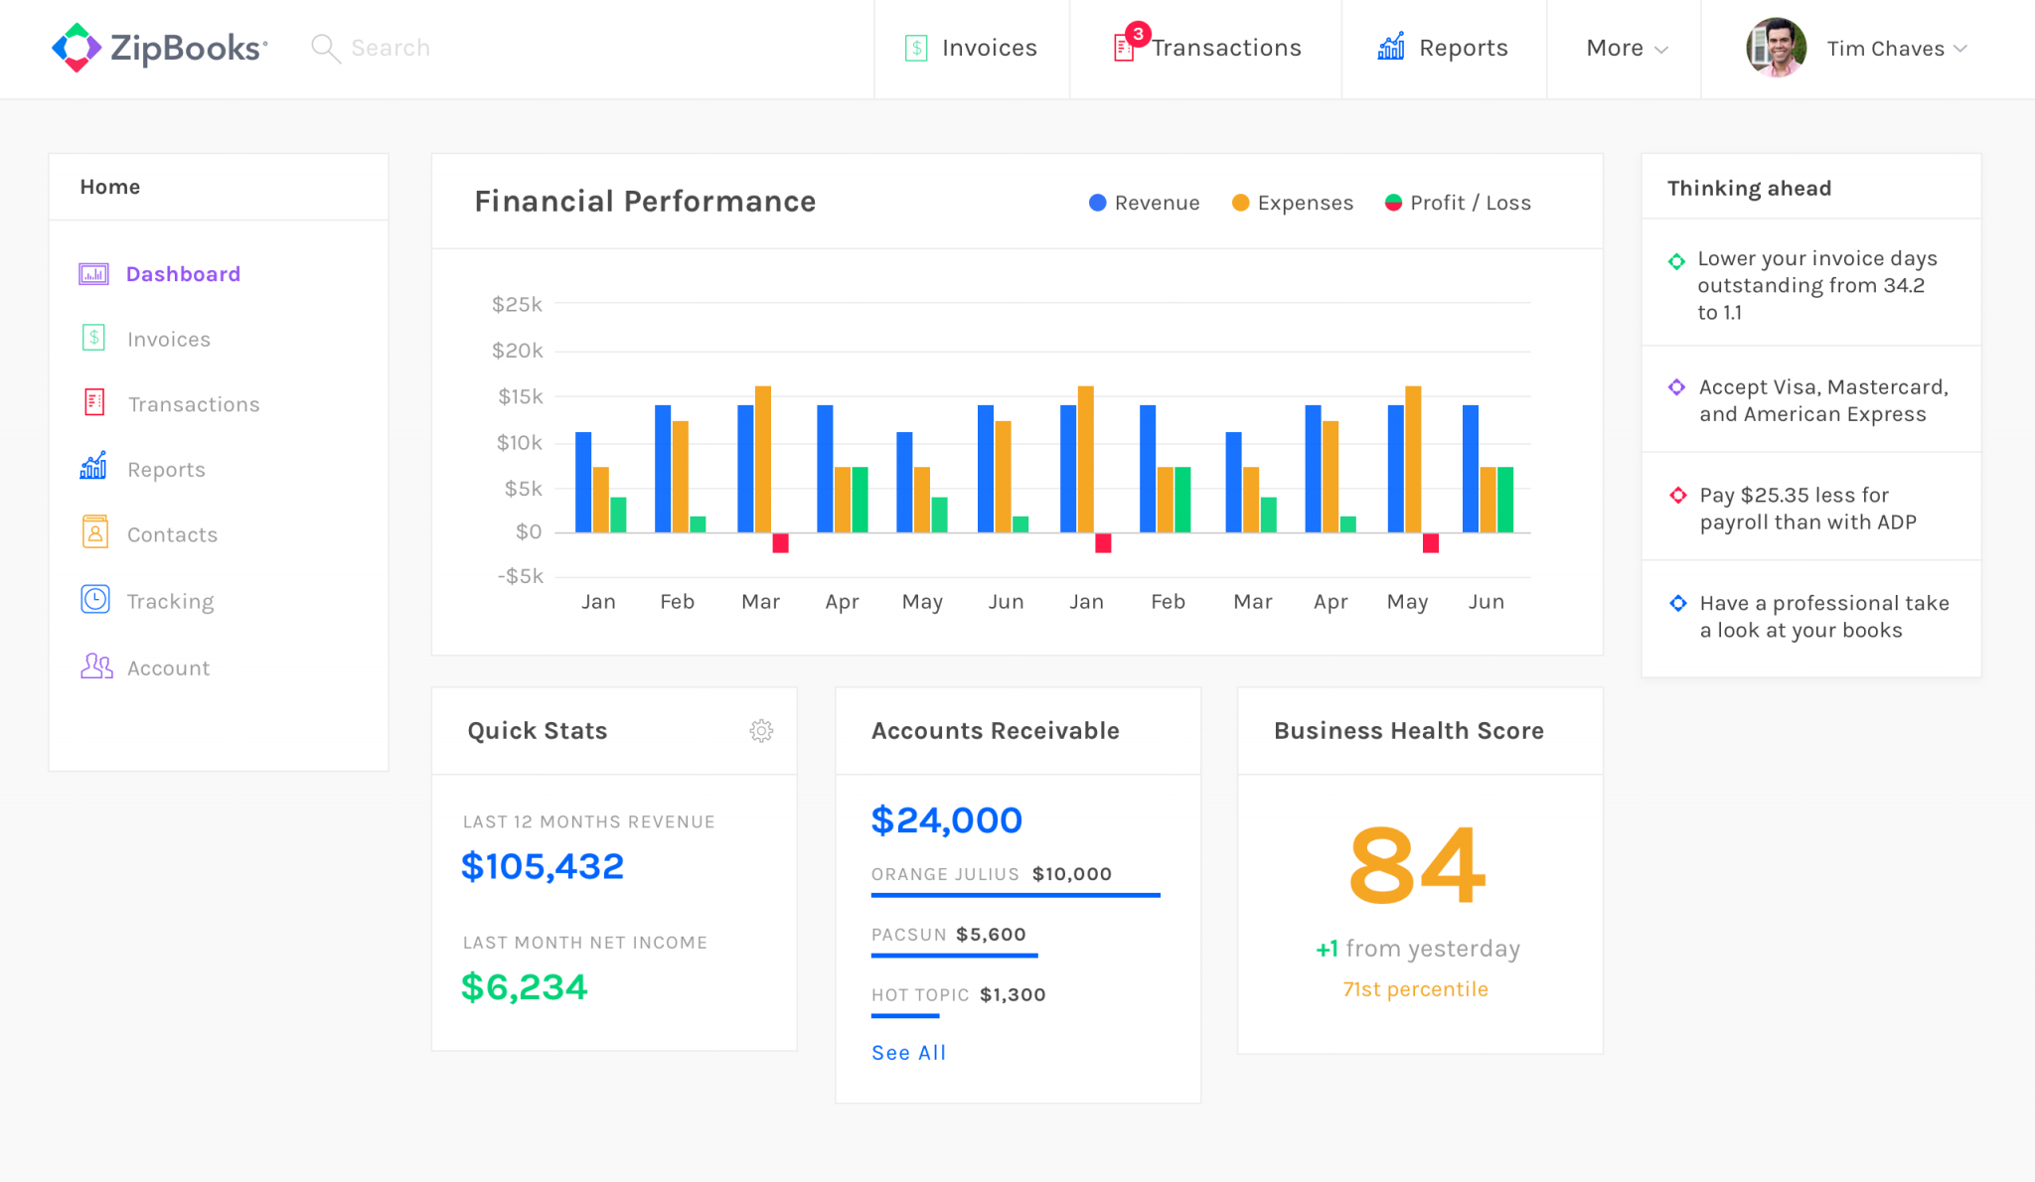Open the Transactions tab with notification badge

point(1205,48)
